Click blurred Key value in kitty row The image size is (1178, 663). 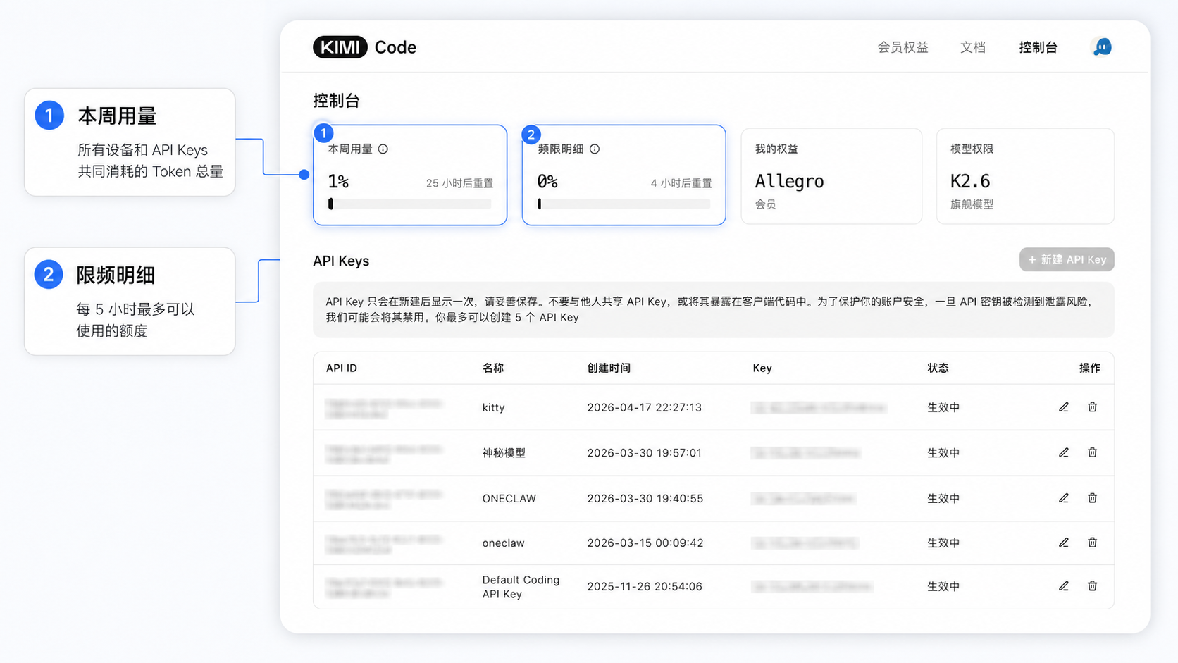(818, 407)
